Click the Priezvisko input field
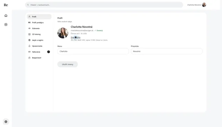Screen dimensions: 222x127 click(x=166, y=51)
